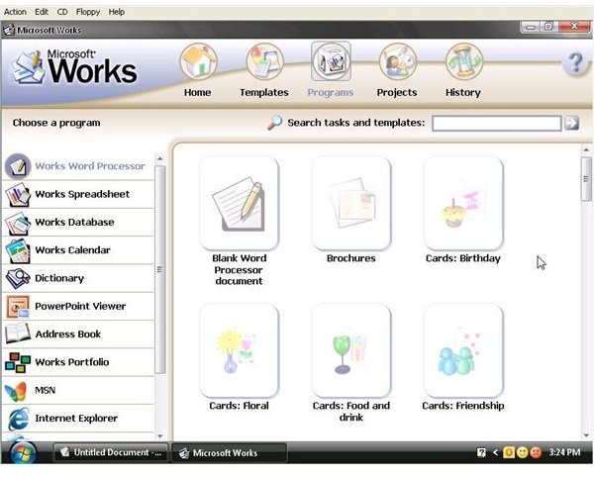Click the Dictionary magnifier icon
The height and width of the screenshot is (477, 594).
pos(18,278)
